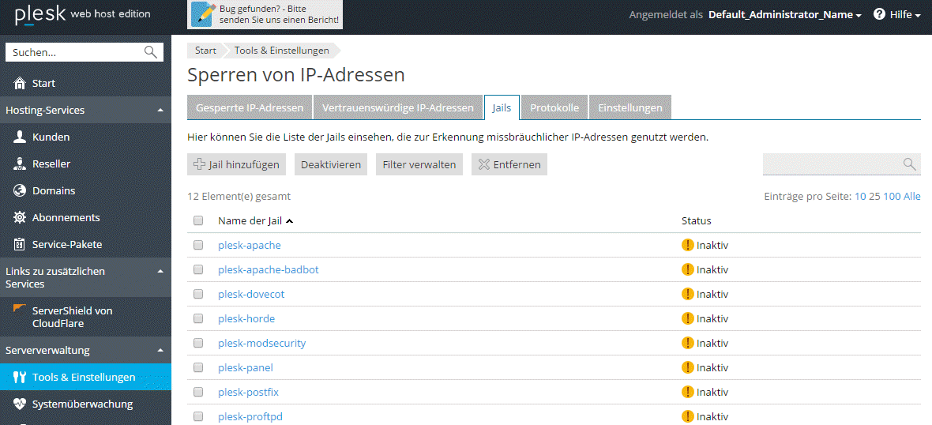Image resolution: width=932 pixels, height=425 pixels.
Task: Click the Abonnements gear icon
Action: coord(20,217)
